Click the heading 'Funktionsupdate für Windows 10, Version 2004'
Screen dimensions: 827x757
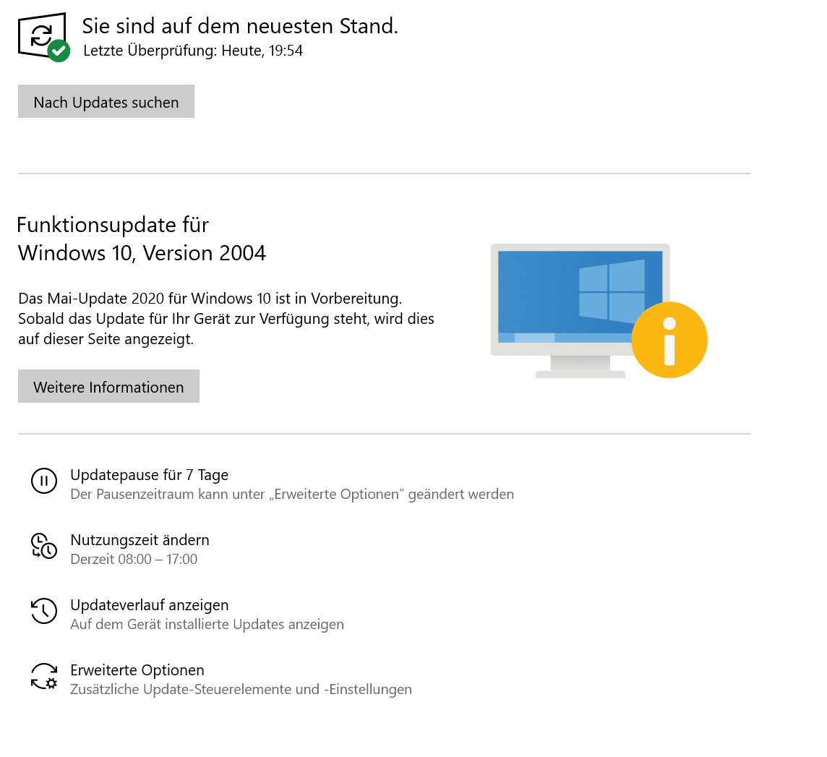tap(142, 239)
